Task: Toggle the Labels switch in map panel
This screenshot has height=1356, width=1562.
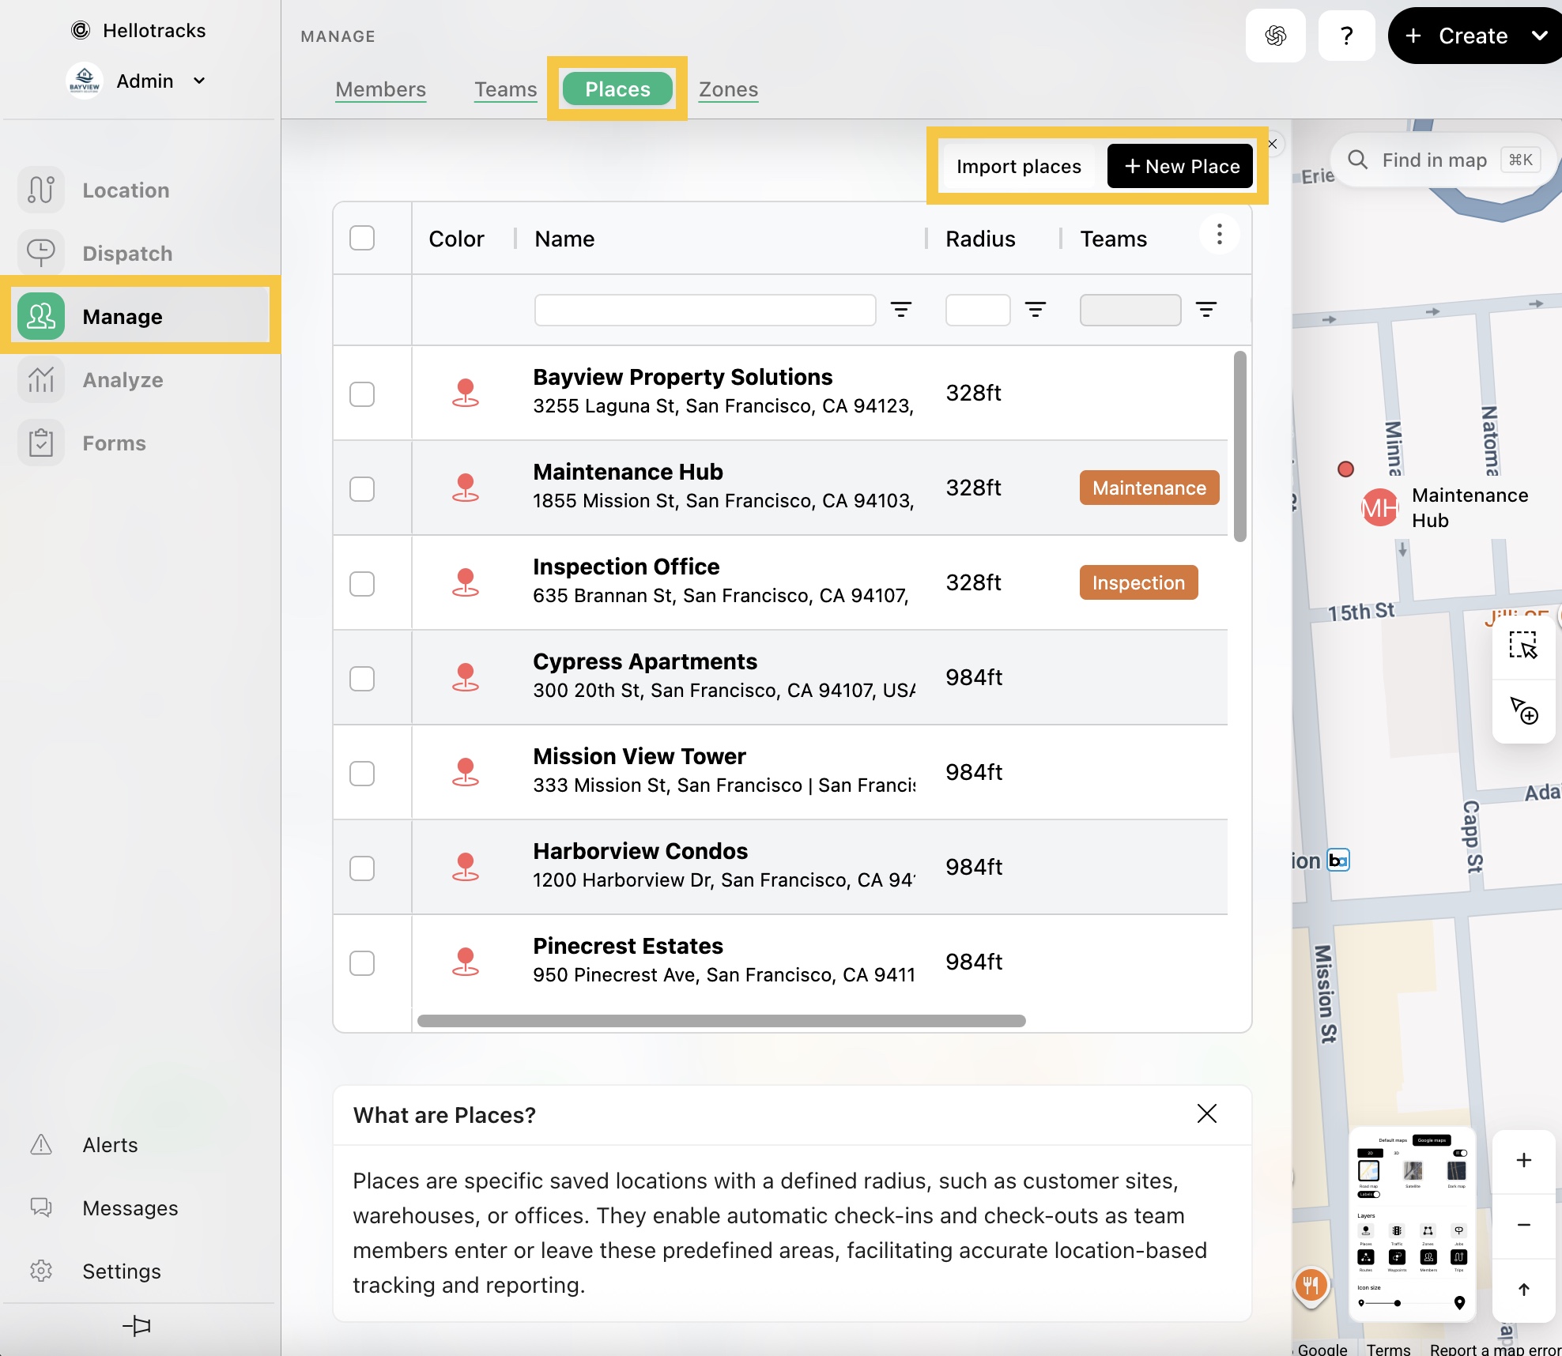Action: (x=1369, y=1194)
